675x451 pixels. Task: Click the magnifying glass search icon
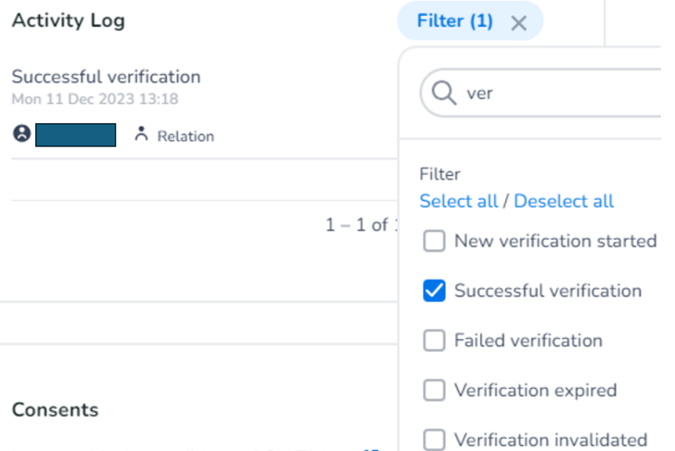[444, 94]
